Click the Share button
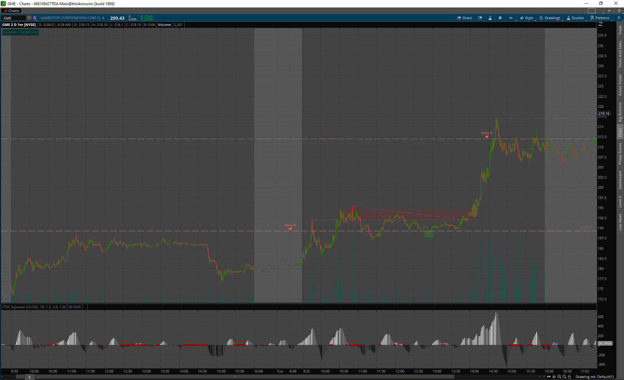 [x=464, y=18]
